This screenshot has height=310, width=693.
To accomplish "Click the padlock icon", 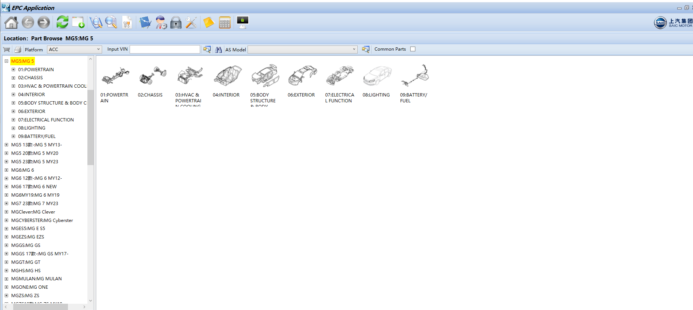I will (x=176, y=22).
